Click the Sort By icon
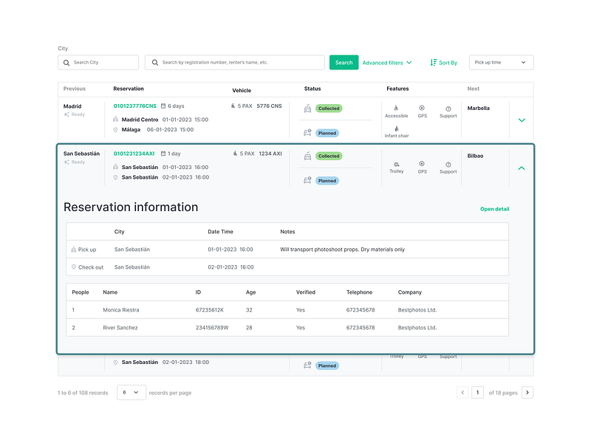591x443 pixels. pos(434,63)
